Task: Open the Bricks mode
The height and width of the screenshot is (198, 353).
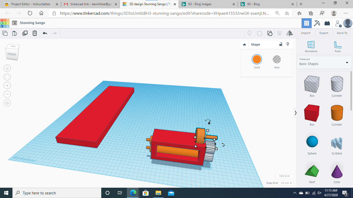Action: [327, 23]
